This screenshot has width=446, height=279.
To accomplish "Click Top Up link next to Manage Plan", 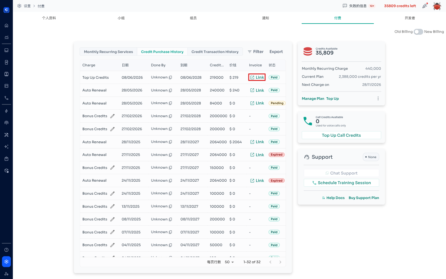I will tap(332, 99).
